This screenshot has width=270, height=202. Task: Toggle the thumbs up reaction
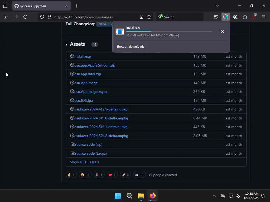tap(71, 175)
